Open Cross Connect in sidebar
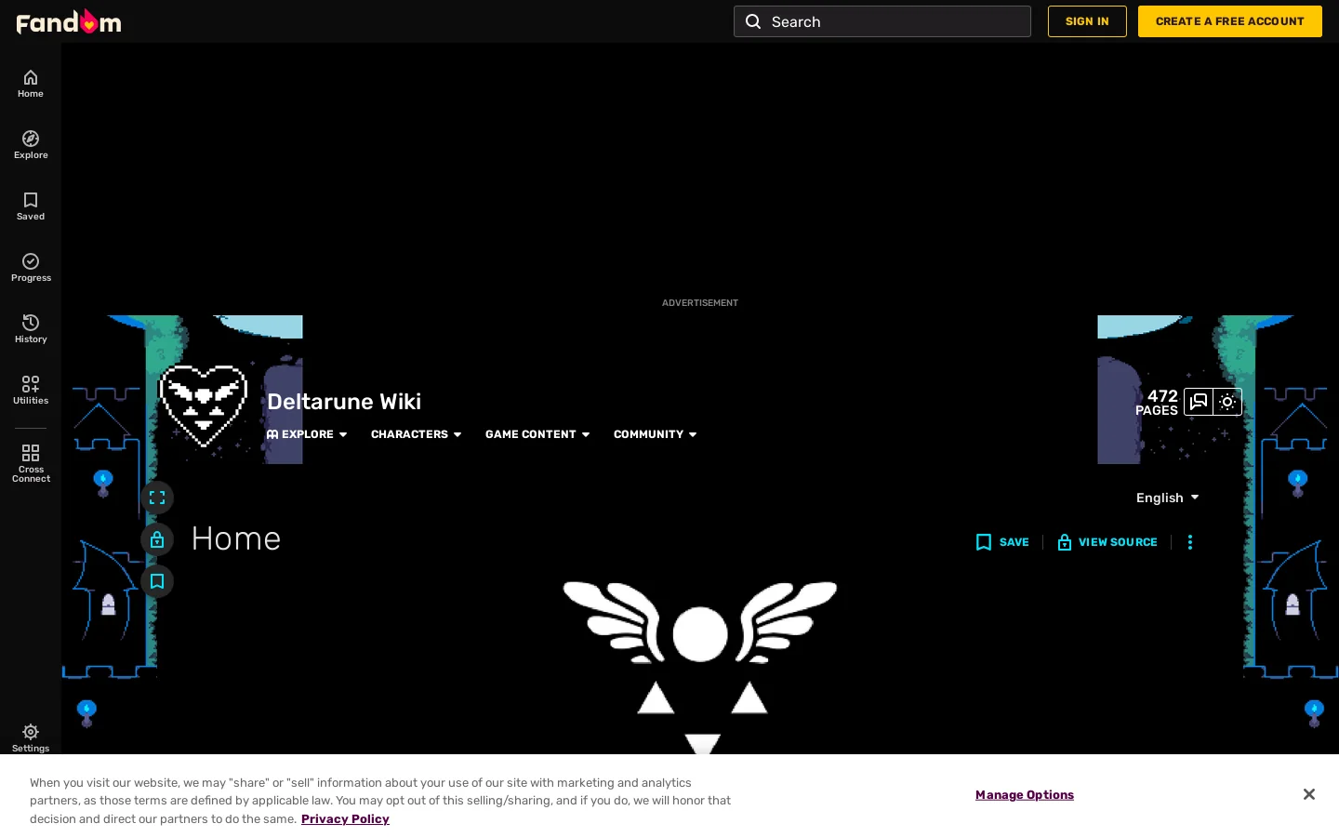This screenshot has width=1339, height=837. click(x=31, y=462)
